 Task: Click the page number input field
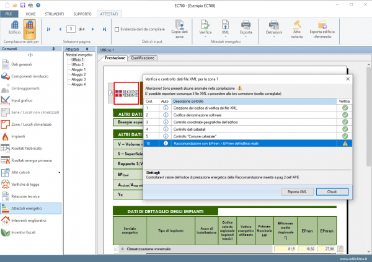(x=71, y=29)
